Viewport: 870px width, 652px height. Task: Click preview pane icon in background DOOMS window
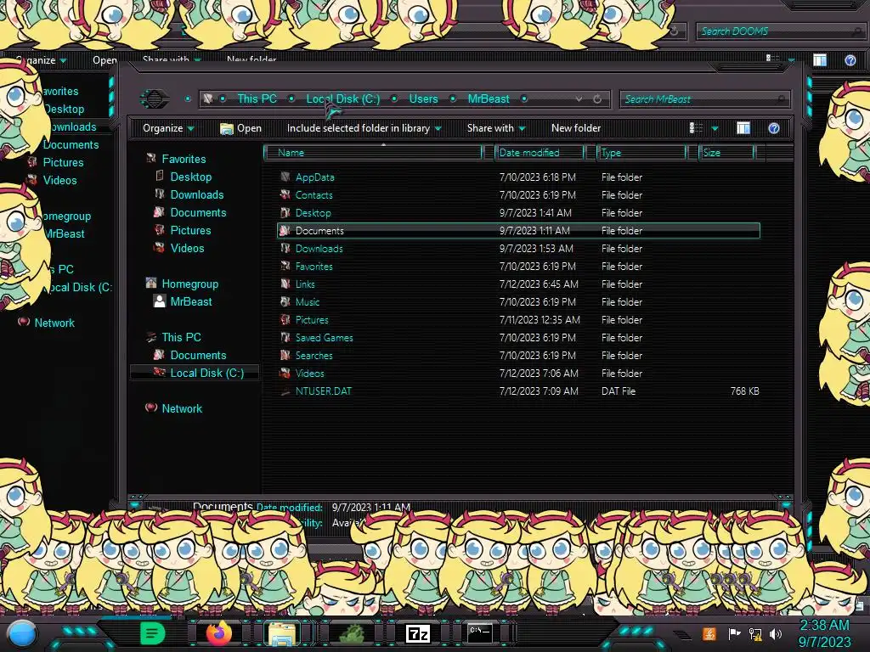[x=820, y=60]
